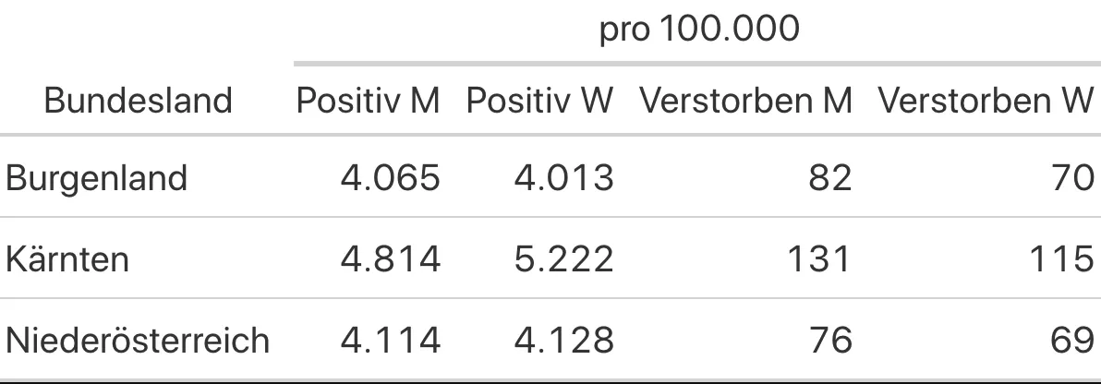Select the Burgenland row label
The width and height of the screenshot is (1101, 384).
coord(96,178)
